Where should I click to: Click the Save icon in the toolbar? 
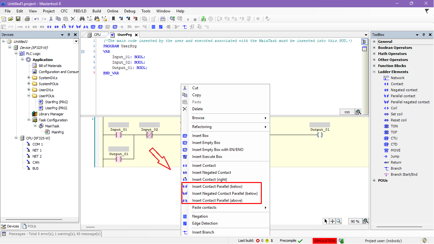(18, 19)
